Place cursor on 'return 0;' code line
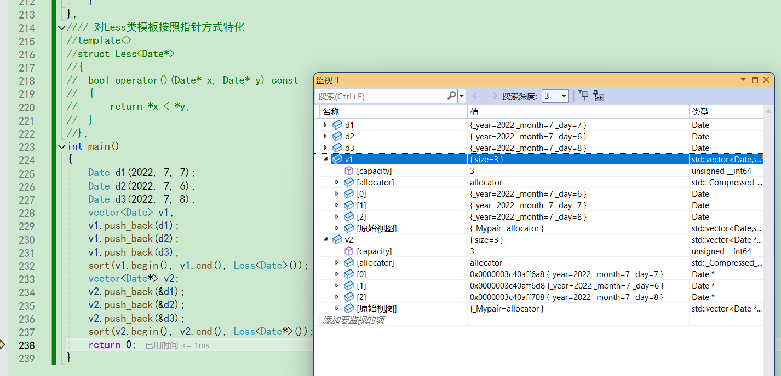The width and height of the screenshot is (781, 376). tap(112, 345)
